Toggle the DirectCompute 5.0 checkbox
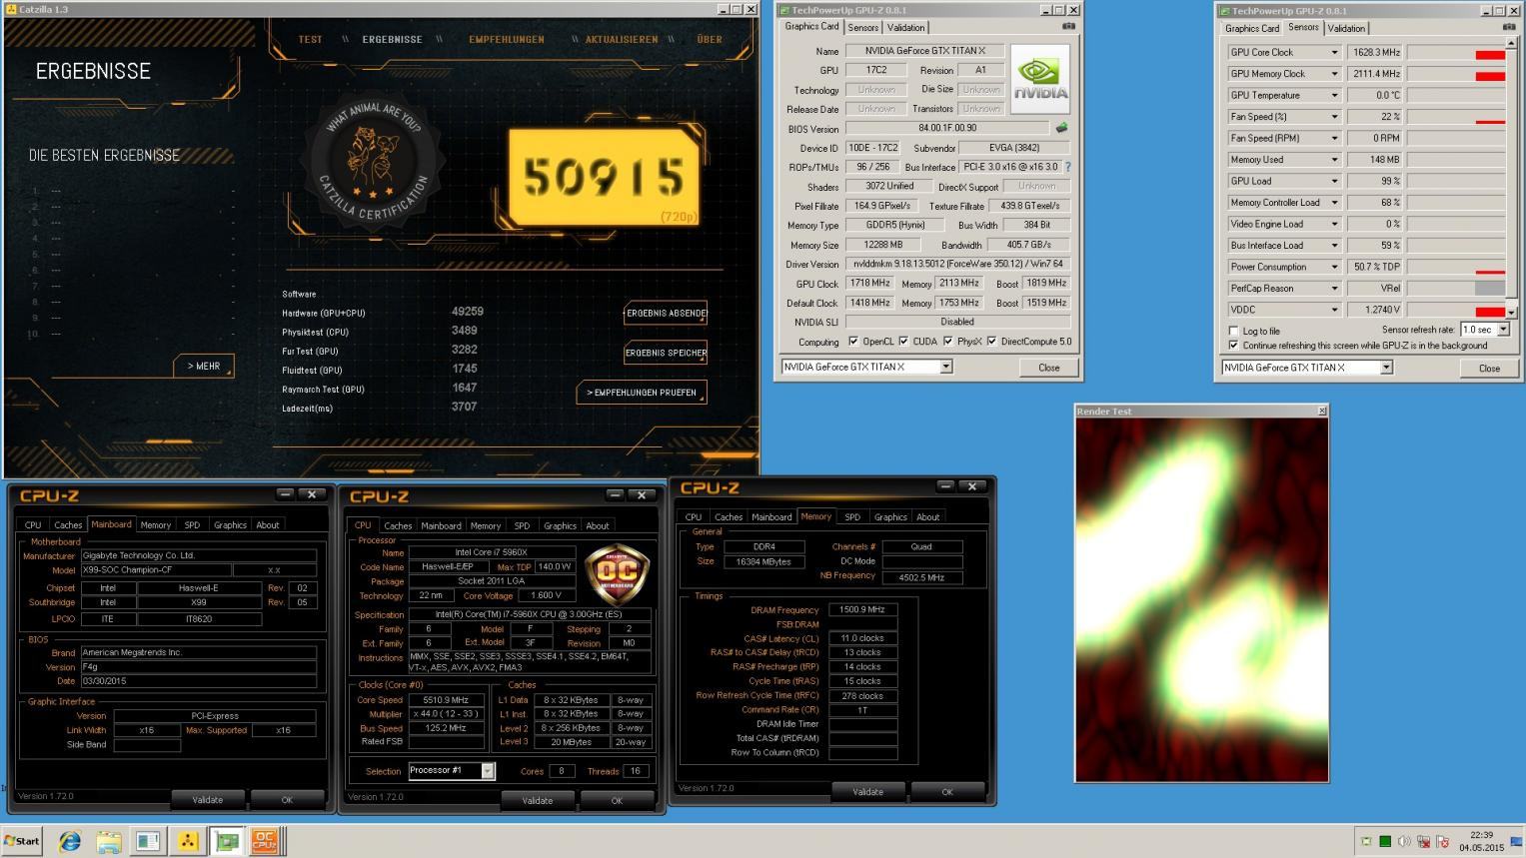The height and width of the screenshot is (858, 1526). tap(991, 341)
